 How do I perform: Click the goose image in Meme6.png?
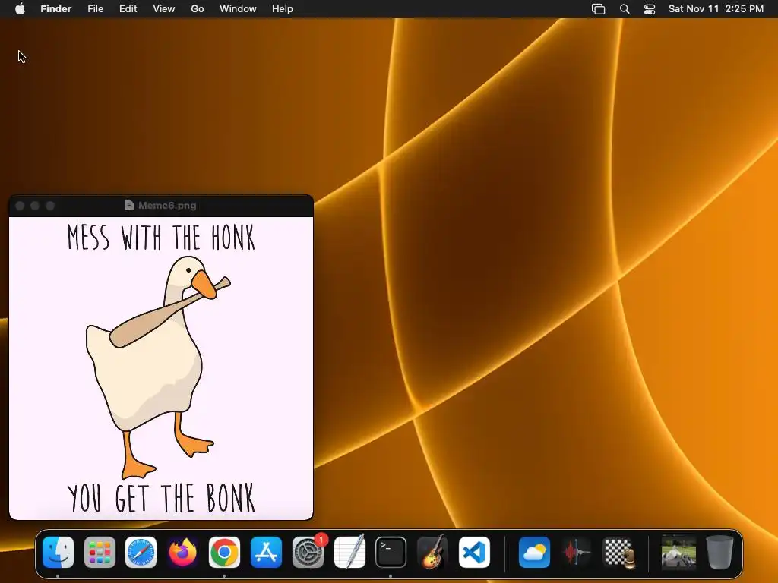click(x=157, y=367)
